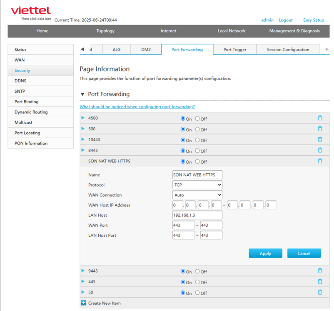The image size is (334, 311).
Task: Set rule 50 to Off
Action: click(x=197, y=293)
